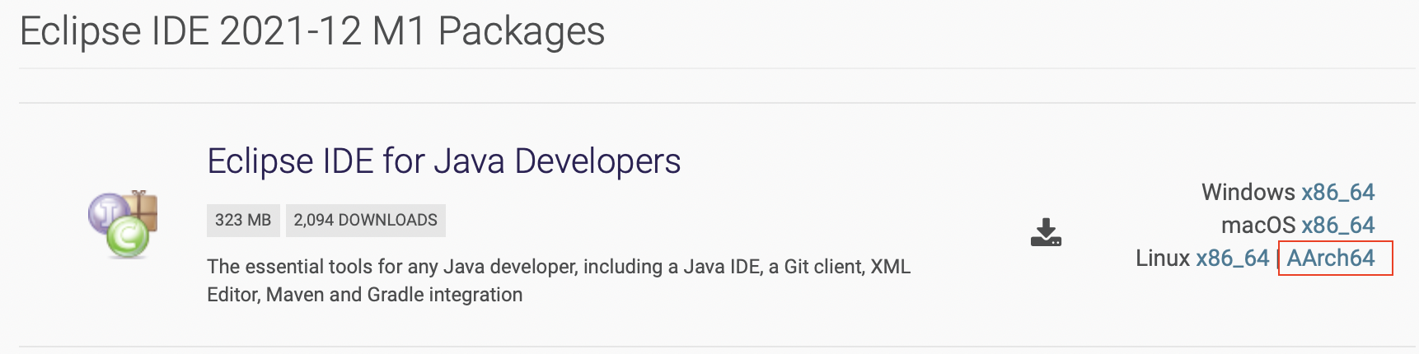Click the Eclipse IDE 2021-12 M1 Packages heading

click(x=312, y=32)
